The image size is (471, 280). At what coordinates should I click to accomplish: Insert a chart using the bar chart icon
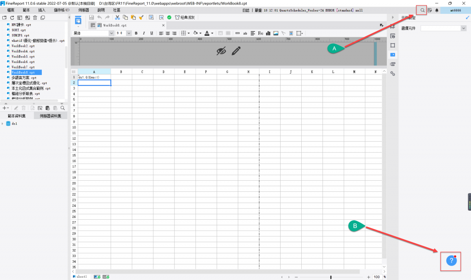[268, 33]
